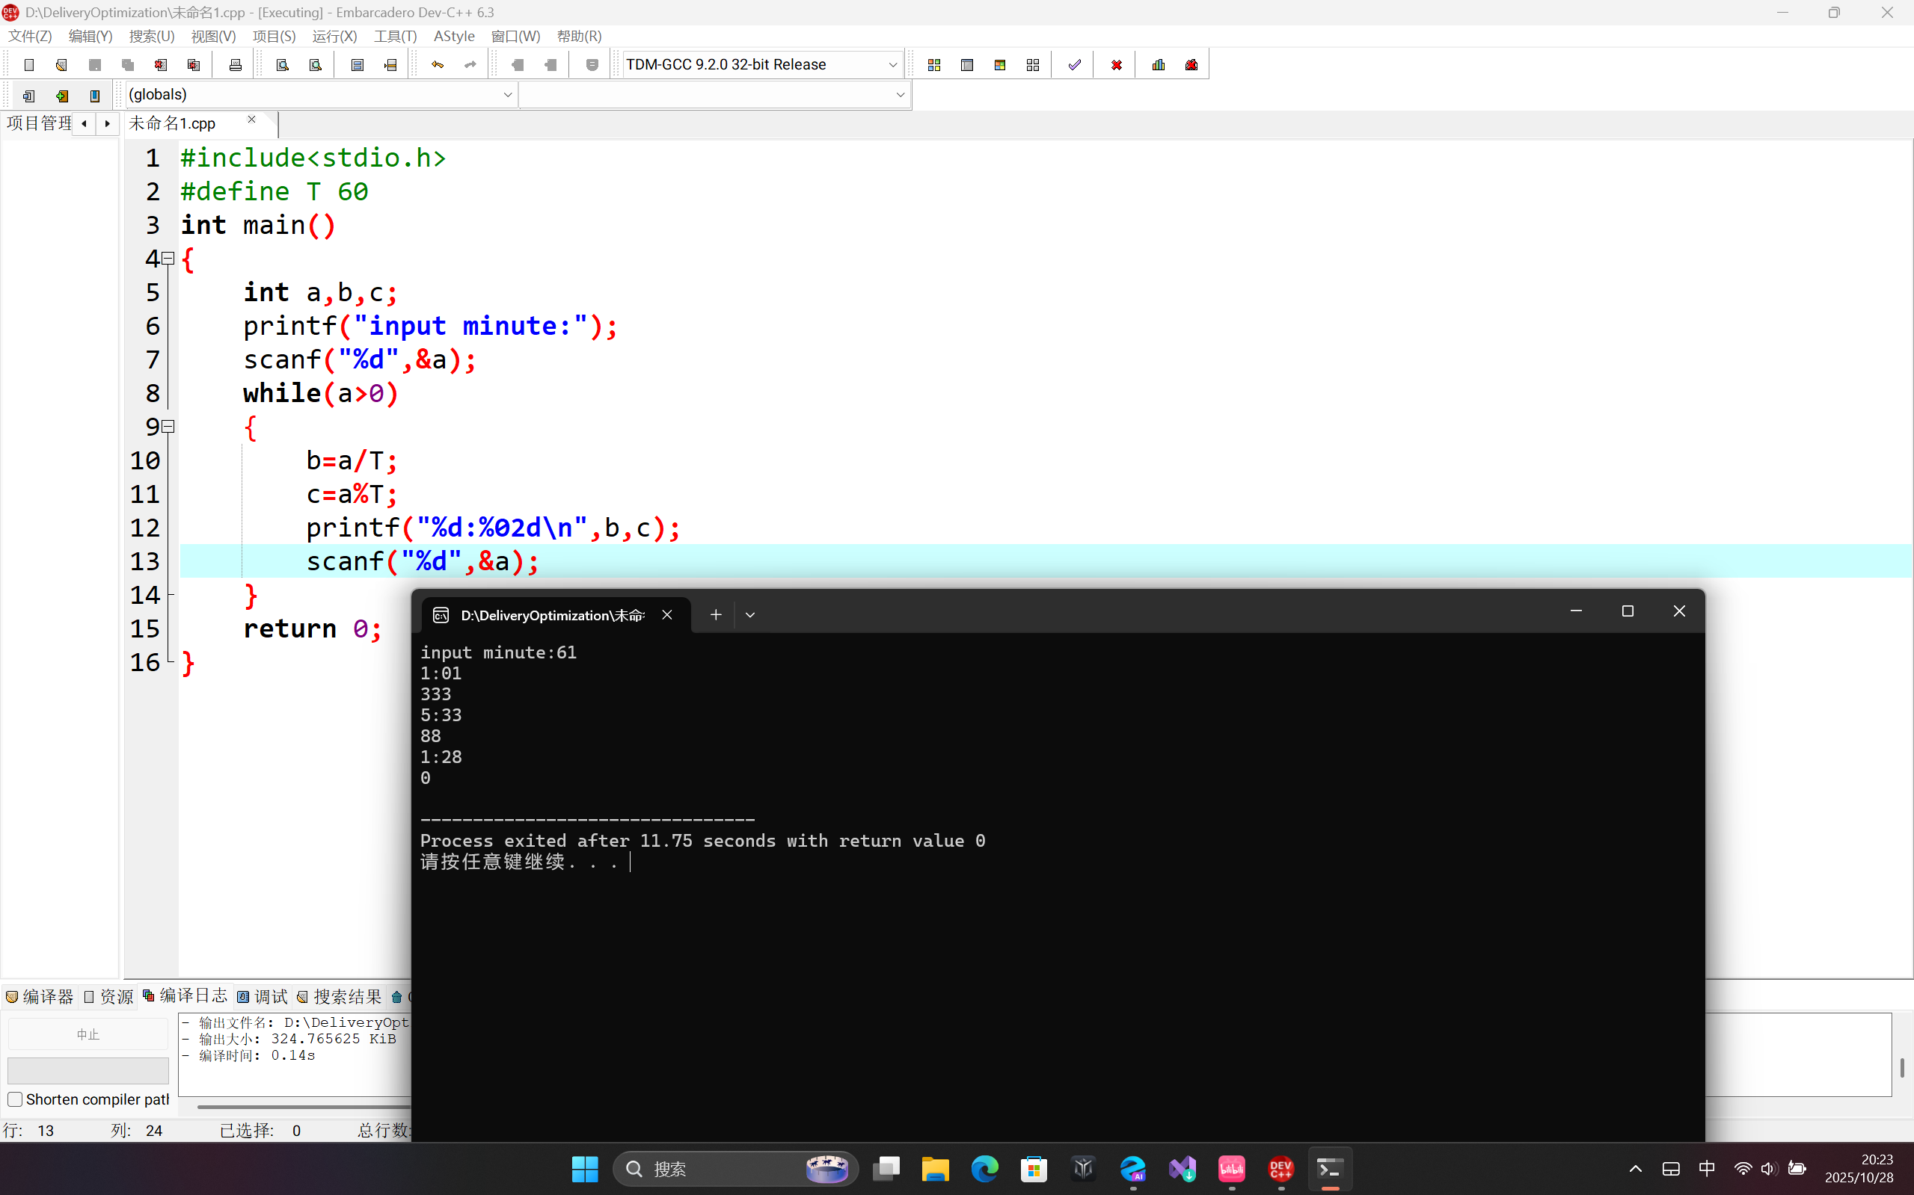1914x1195 pixels.
Task: Enable Shorten compiler paths checkbox
Action: 15,1099
